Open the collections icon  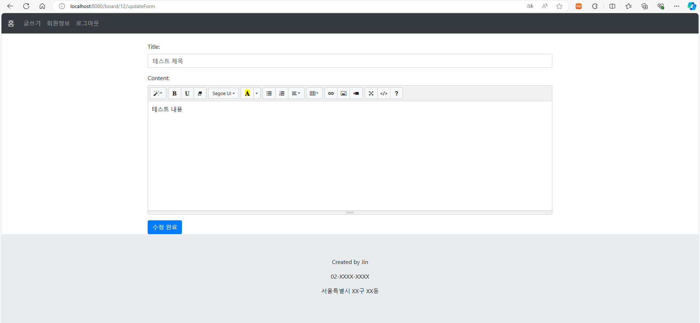point(645,6)
